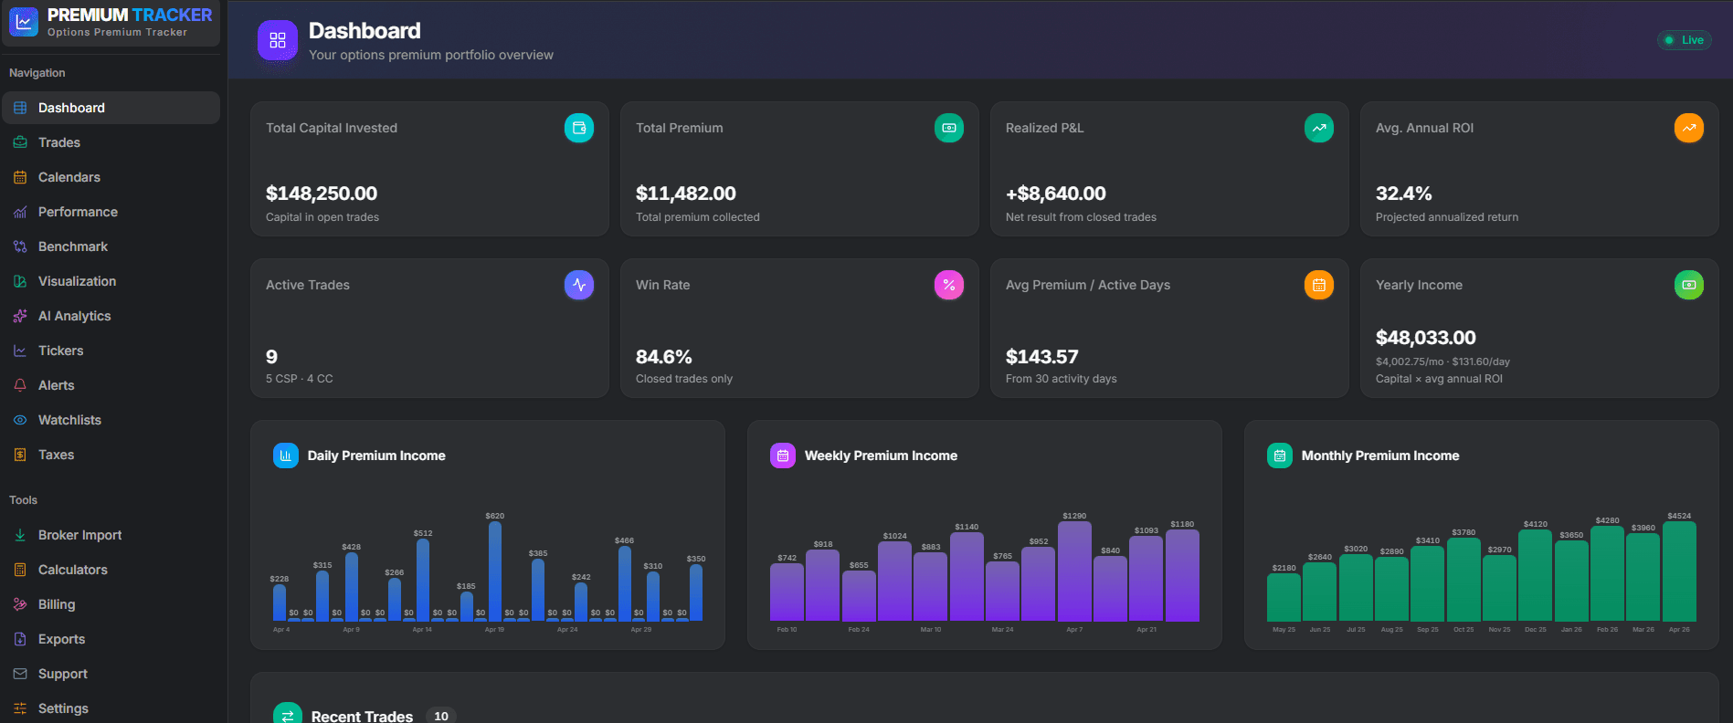Screen dimensions: 1733x723
Task: Open the Exports page
Action: click(x=111, y=639)
